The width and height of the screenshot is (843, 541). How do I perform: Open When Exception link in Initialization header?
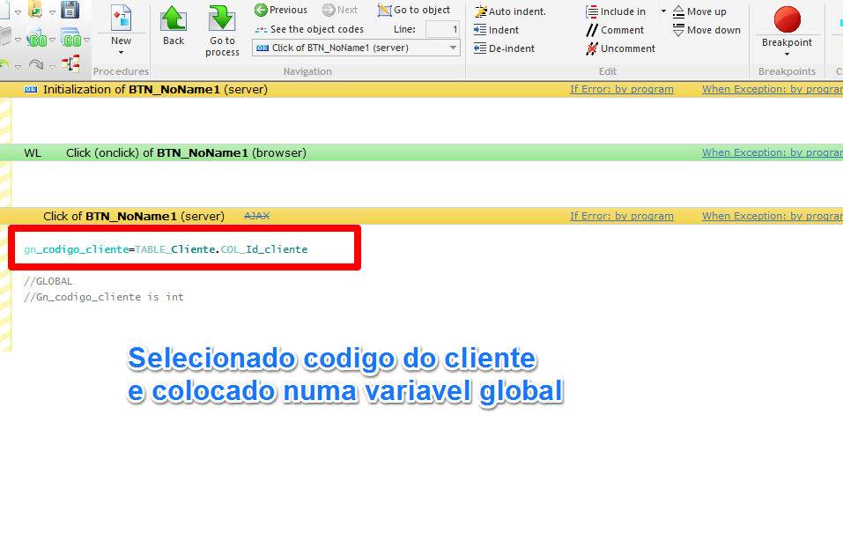coord(773,89)
